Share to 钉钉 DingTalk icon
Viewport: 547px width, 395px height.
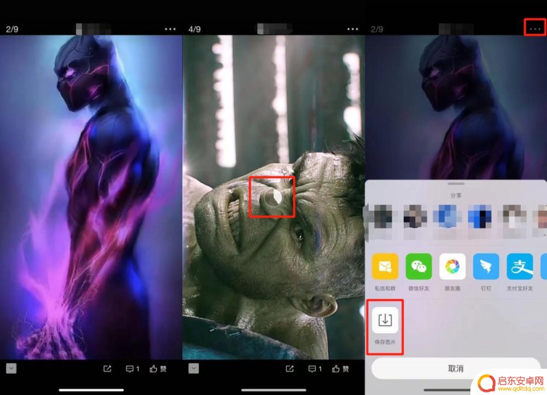(486, 266)
